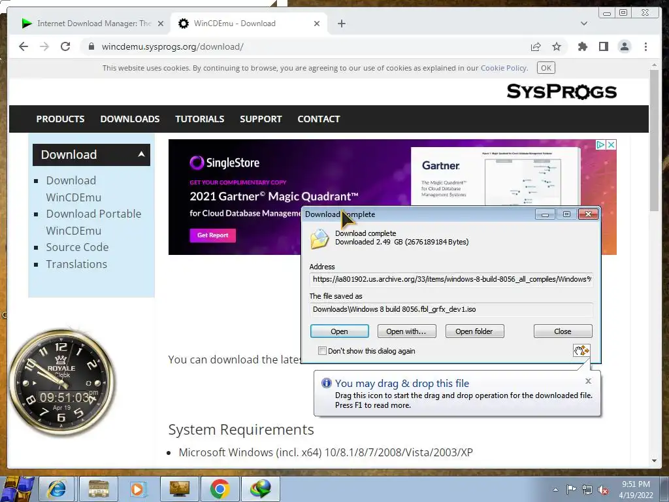Open DOWNLOADS menu
Image resolution: width=669 pixels, height=502 pixels.
tap(130, 119)
